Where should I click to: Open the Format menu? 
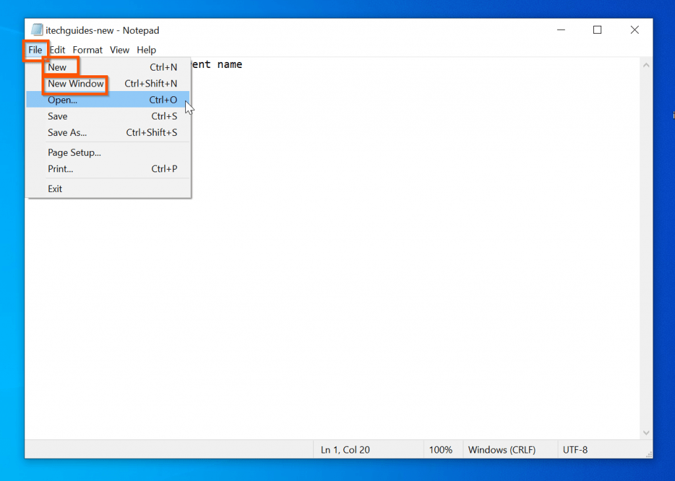click(87, 49)
